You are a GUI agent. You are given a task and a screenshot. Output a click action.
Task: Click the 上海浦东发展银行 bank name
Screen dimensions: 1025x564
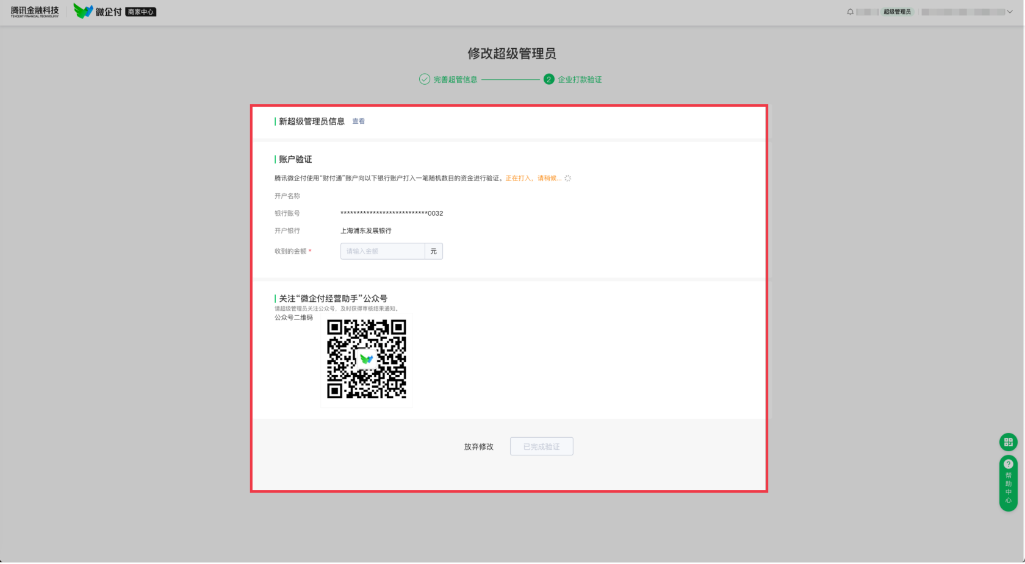(x=366, y=230)
